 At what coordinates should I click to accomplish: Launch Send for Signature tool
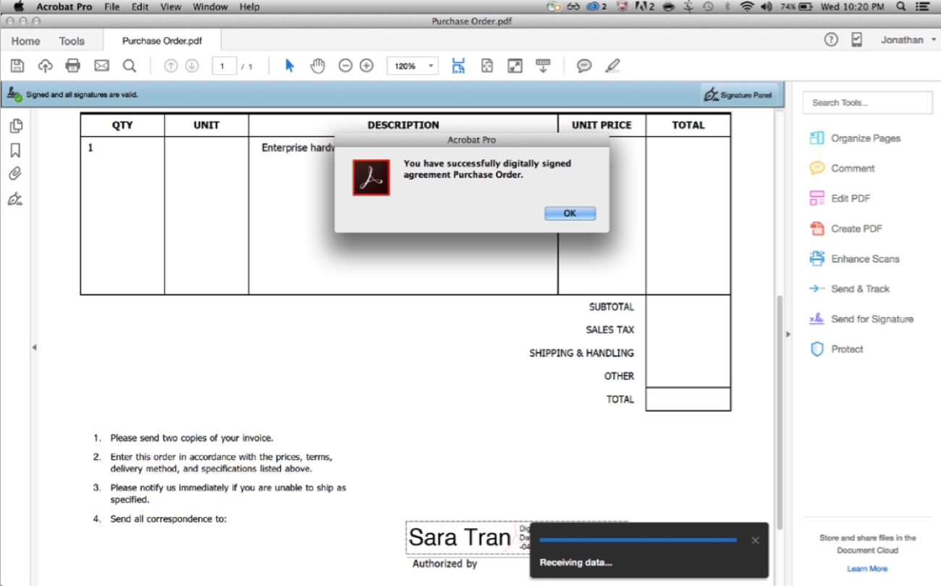(861, 319)
